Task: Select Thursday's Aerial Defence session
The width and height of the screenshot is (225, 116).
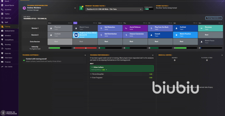Action: click(x=135, y=28)
